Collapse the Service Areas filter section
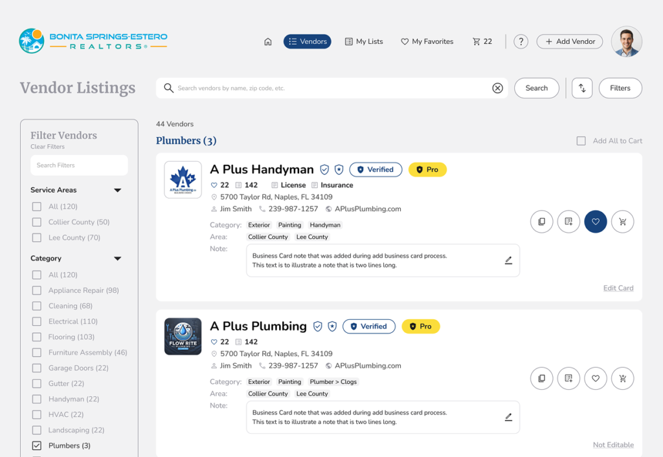The width and height of the screenshot is (663, 457). [x=117, y=190]
